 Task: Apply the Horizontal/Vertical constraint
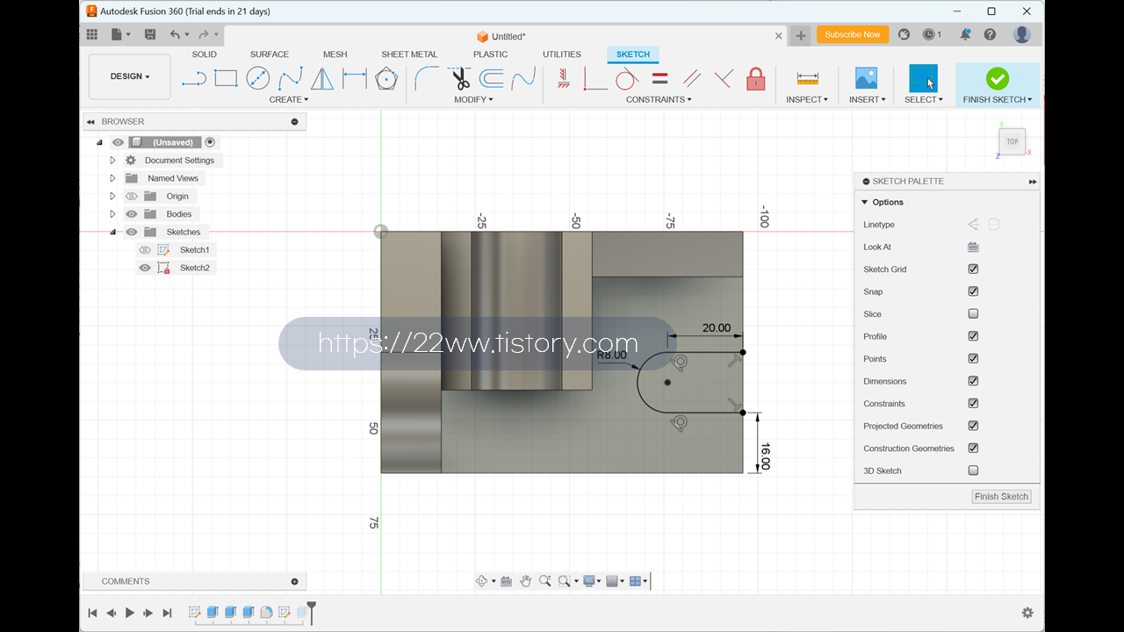(595, 78)
